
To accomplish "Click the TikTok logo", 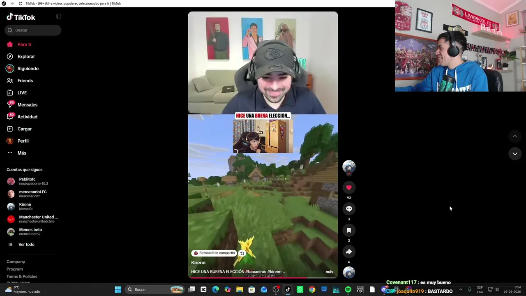I will point(21,17).
